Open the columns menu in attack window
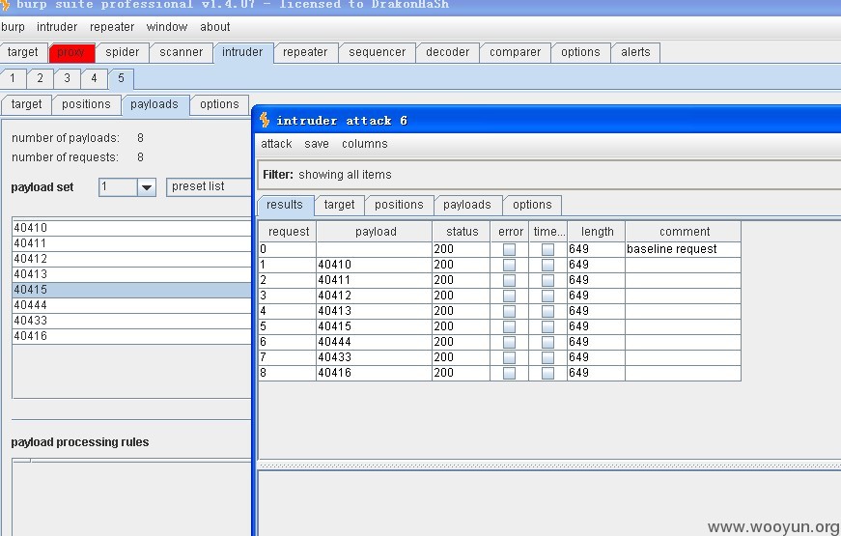Viewport: 841px width, 536px height. (x=365, y=144)
